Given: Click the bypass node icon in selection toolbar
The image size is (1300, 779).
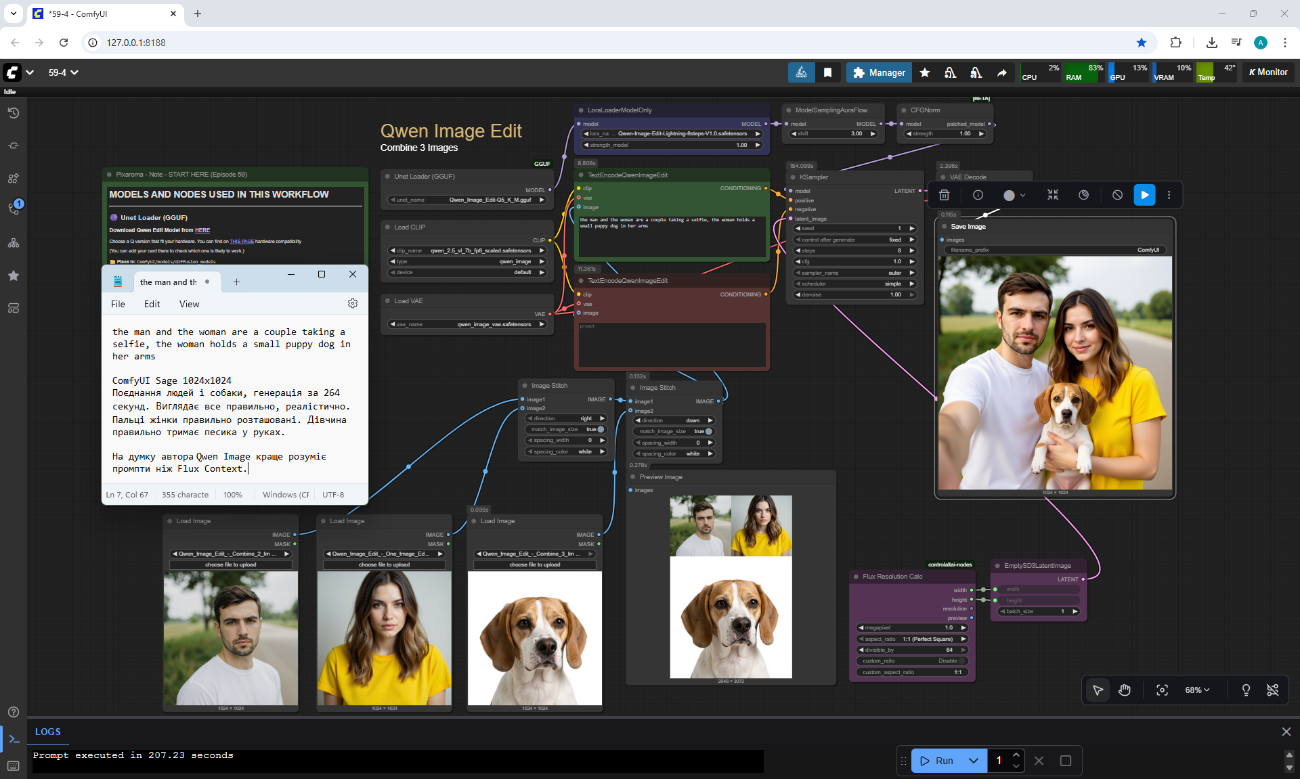Looking at the screenshot, I should pos(1117,195).
